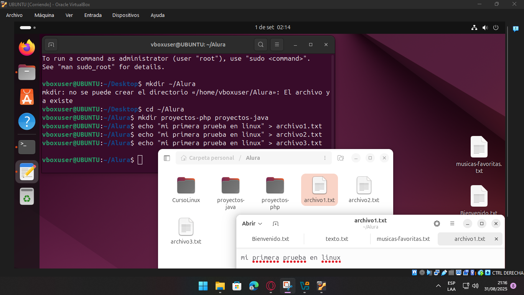The width and height of the screenshot is (524, 295).
Task: Open the Windows taskbar speaker icon
Action: 475,286
